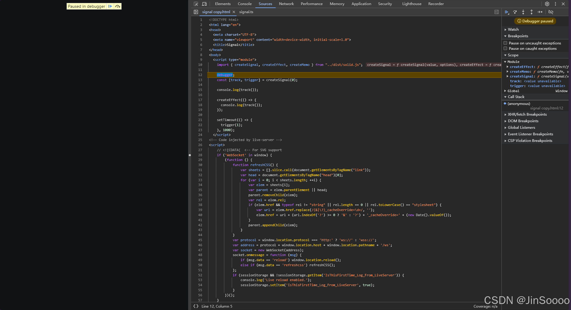571x310 pixels.
Task: Select the signal copy.html file tab
Action: pyautogui.click(x=216, y=12)
